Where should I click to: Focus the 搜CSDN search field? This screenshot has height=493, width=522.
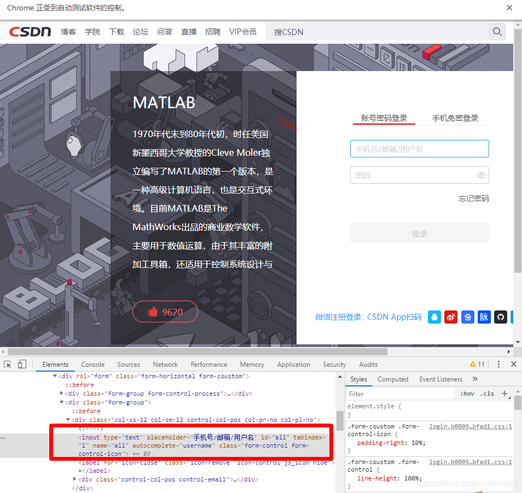pos(376,32)
